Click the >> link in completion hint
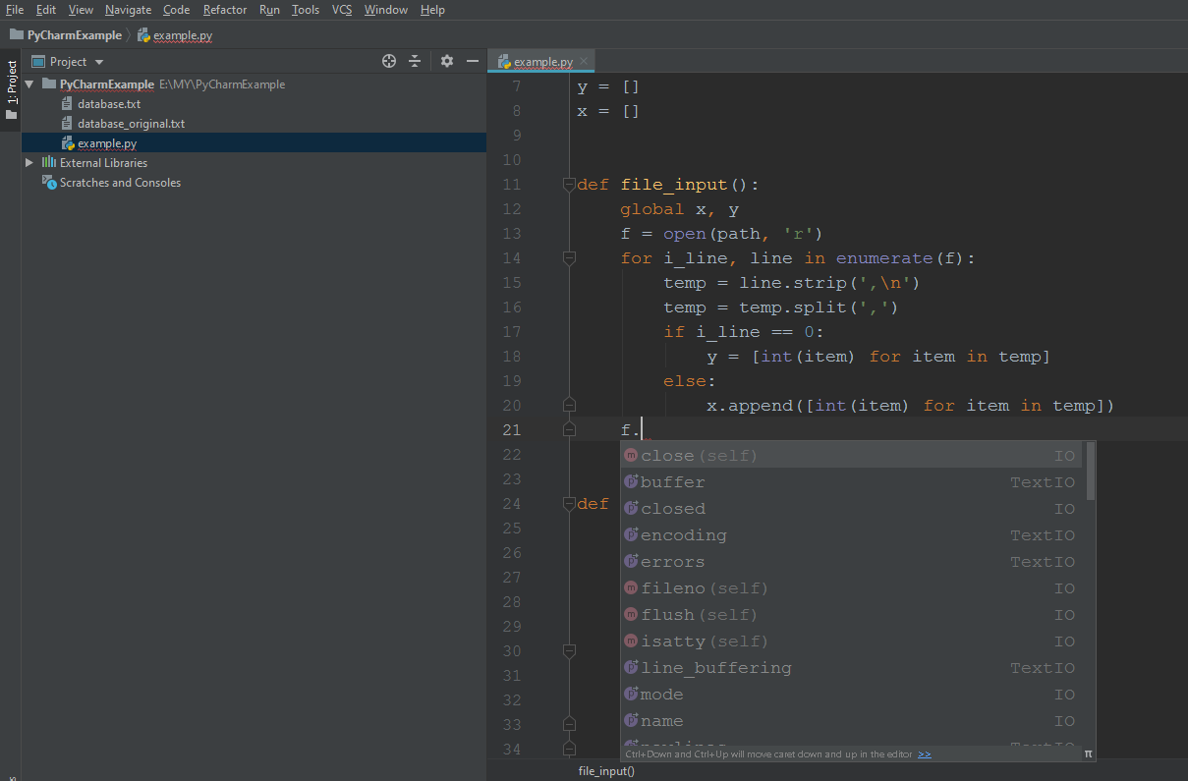Viewport: 1188px width, 781px height. 925,753
